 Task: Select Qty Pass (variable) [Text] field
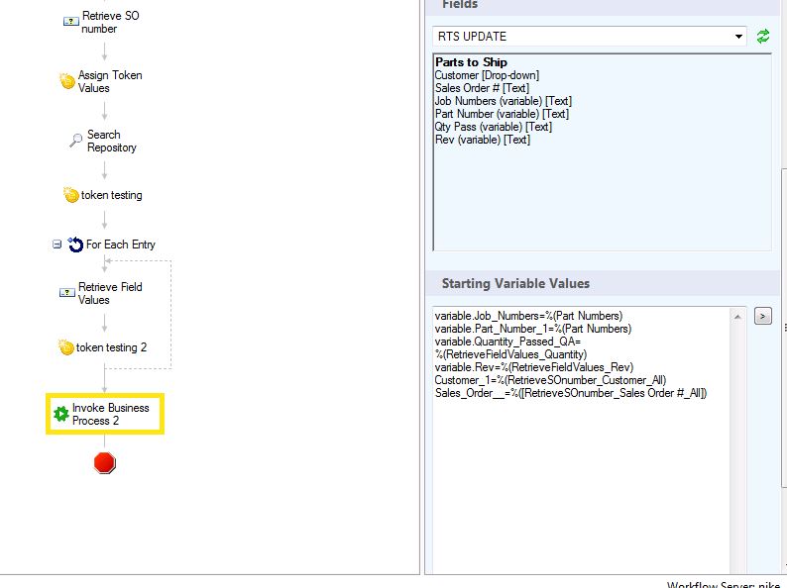point(493,127)
